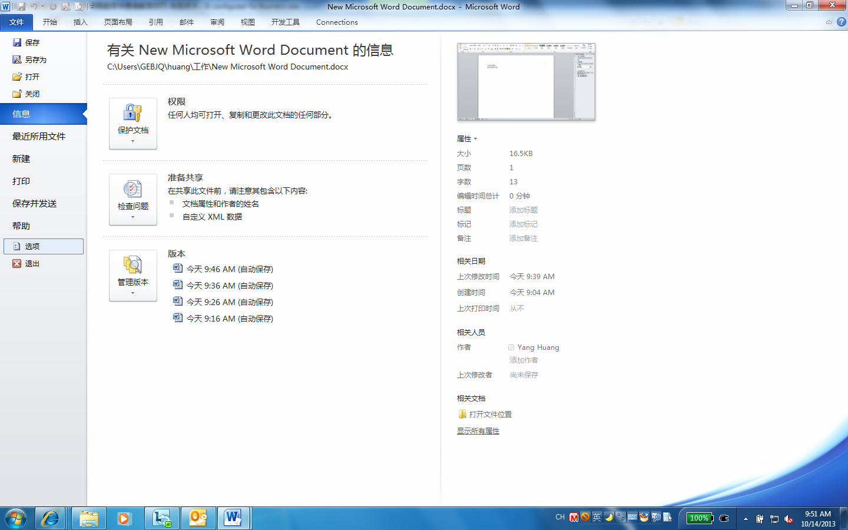Click the Print Preview icon in the title bar
The height and width of the screenshot is (530, 848).
(79, 6)
